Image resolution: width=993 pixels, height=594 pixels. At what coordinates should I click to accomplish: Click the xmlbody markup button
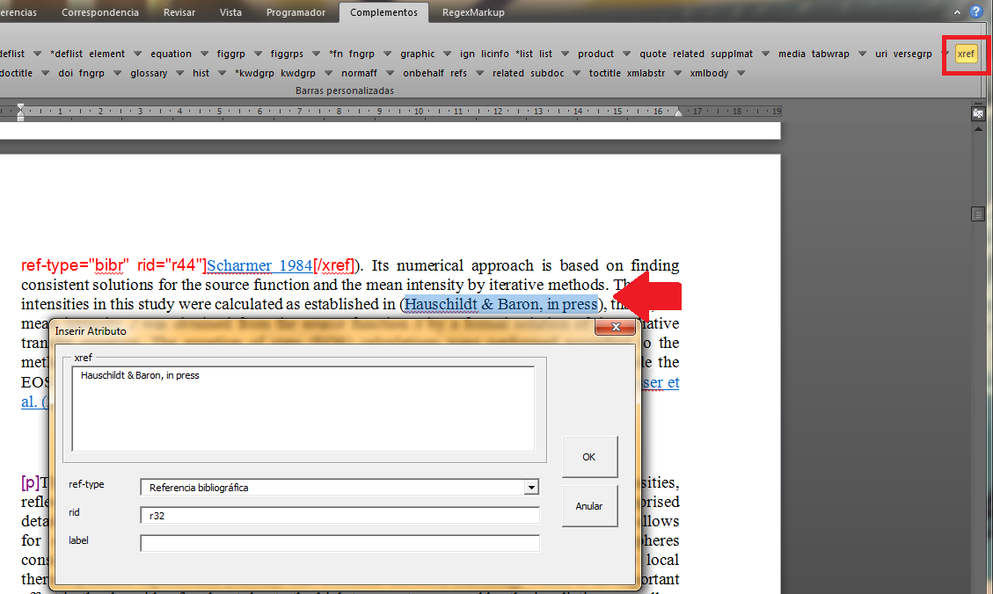pos(709,73)
